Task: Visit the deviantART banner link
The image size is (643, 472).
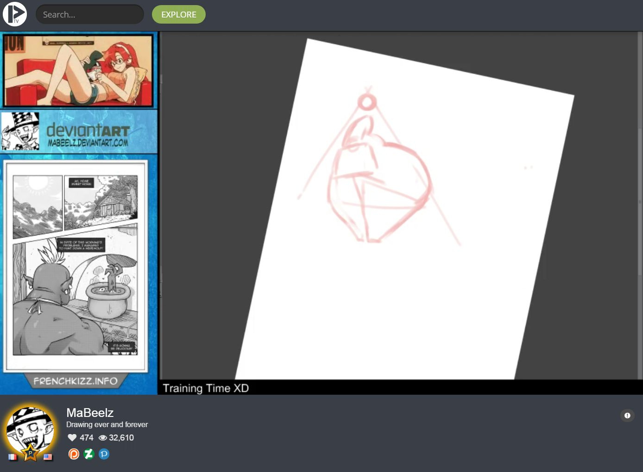Action: 79,131
